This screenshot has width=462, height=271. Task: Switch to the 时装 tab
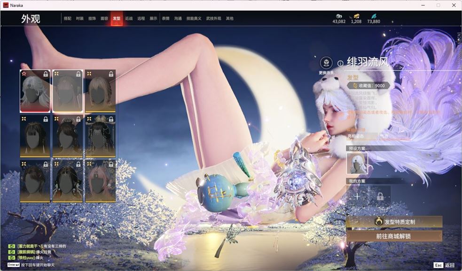(79, 18)
